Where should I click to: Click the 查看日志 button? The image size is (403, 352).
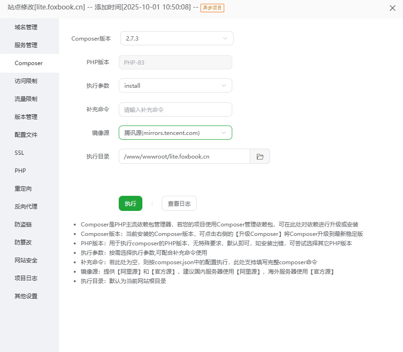click(179, 203)
